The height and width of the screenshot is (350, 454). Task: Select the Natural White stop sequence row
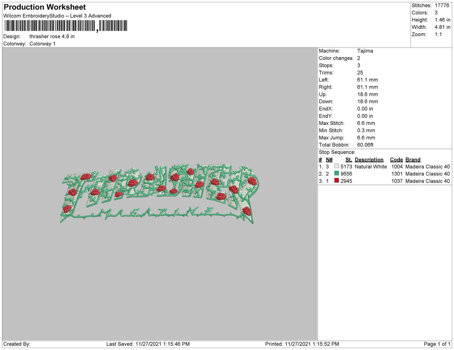pos(384,167)
